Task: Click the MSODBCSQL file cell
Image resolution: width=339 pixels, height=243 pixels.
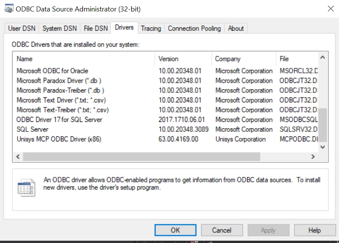Action: (298, 120)
